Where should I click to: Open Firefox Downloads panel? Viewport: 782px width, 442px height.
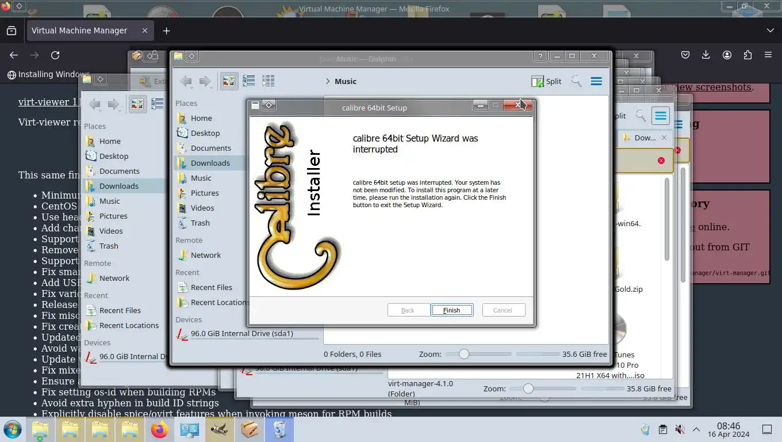706,55
